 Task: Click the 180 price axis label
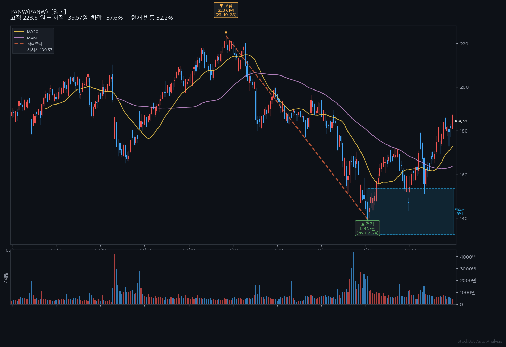[x=464, y=131]
